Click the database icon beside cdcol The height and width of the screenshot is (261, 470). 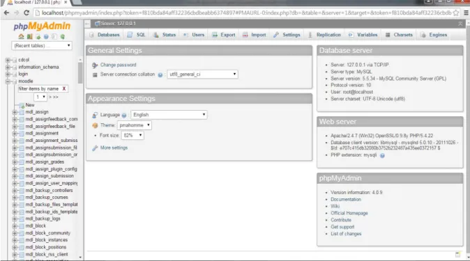tap(15, 60)
